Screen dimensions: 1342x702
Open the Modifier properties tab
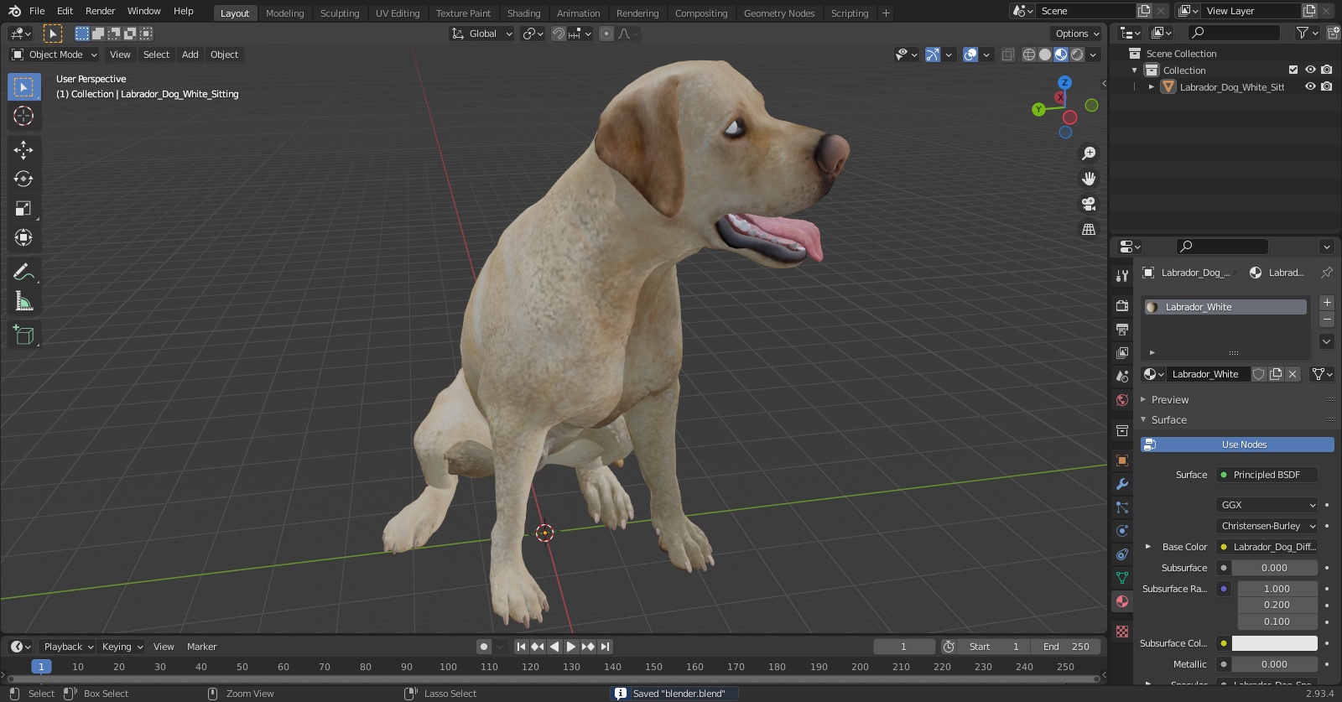1122,484
